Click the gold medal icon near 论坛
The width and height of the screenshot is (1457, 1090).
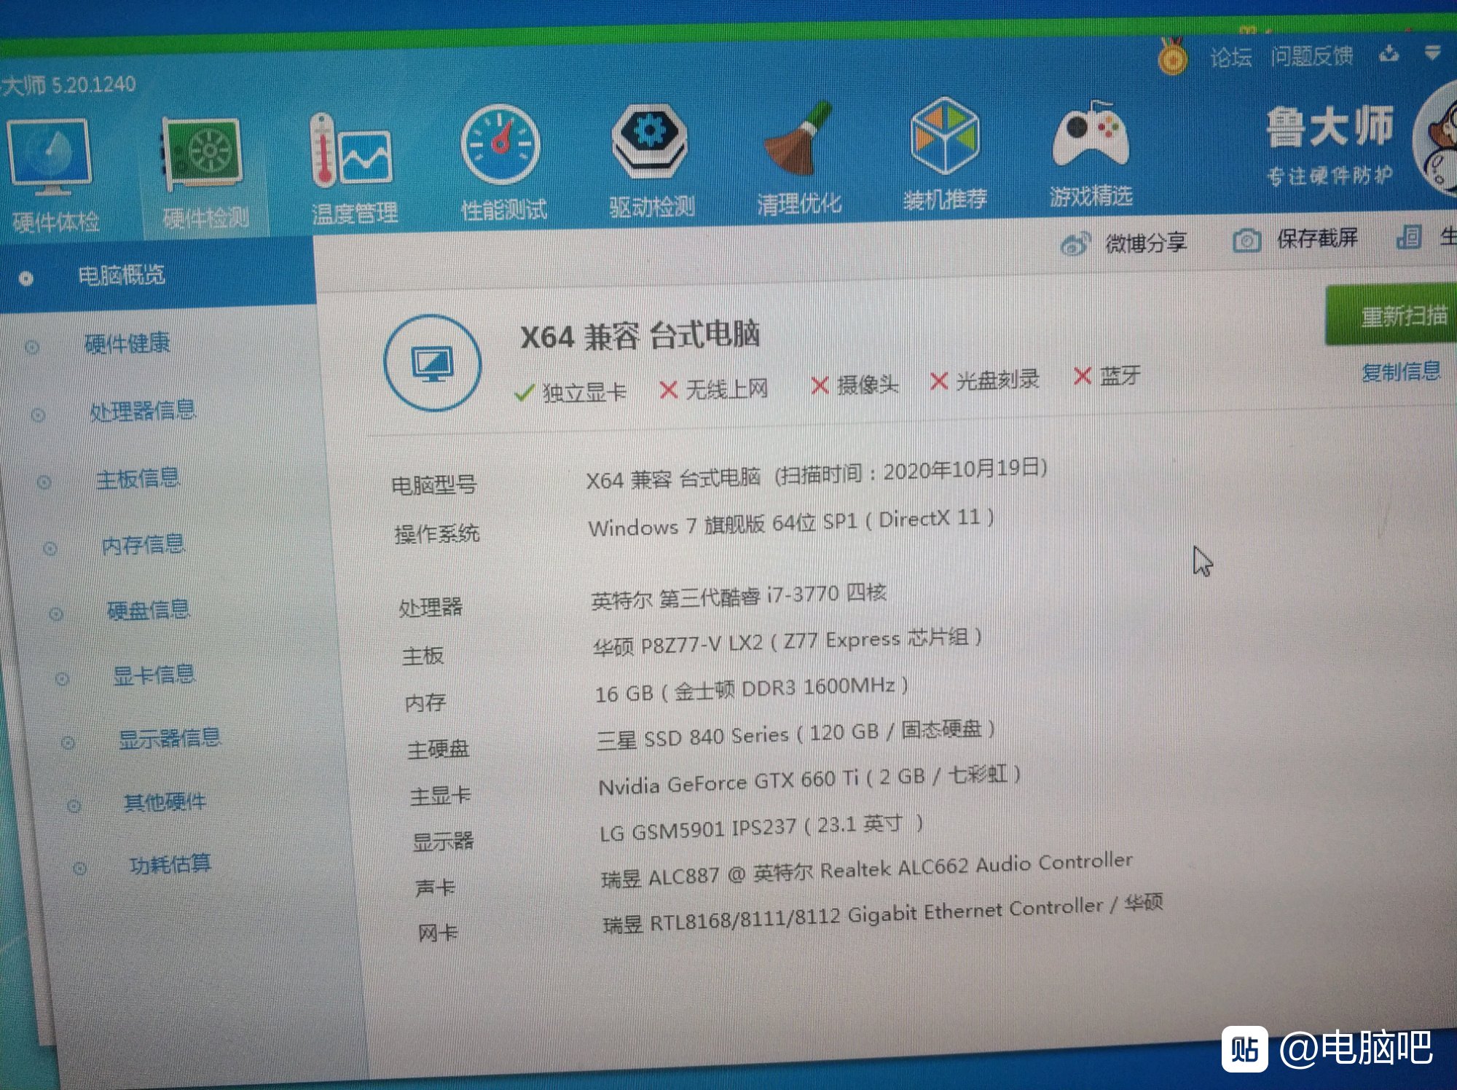pyautogui.click(x=1172, y=56)
